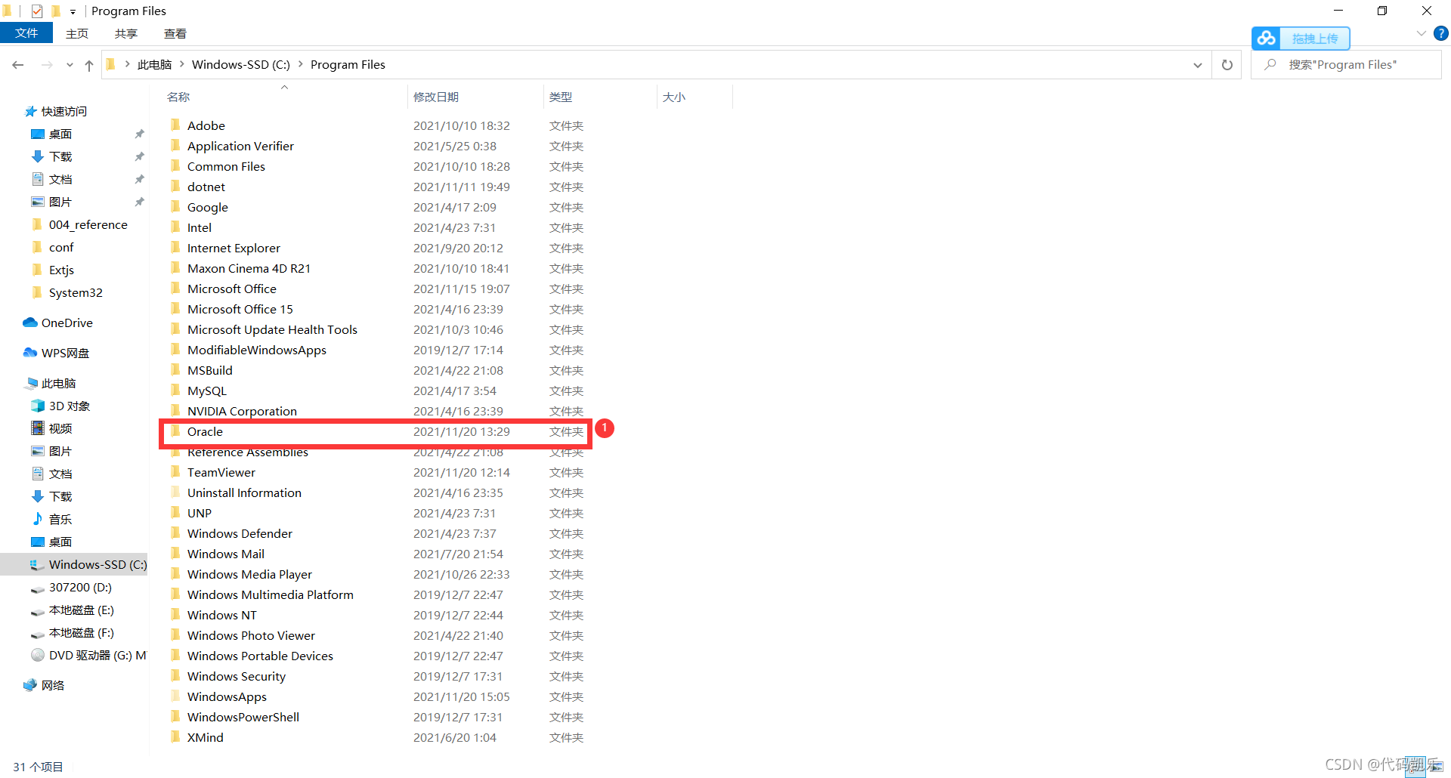Select the Extjs folder in sidebar
The height and width of the screenshot is (778, 1451).
[x=53, y=270]
